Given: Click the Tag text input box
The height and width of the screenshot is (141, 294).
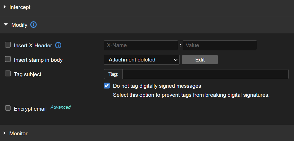Looking at the screenshot, I should (x=205, y=74).
